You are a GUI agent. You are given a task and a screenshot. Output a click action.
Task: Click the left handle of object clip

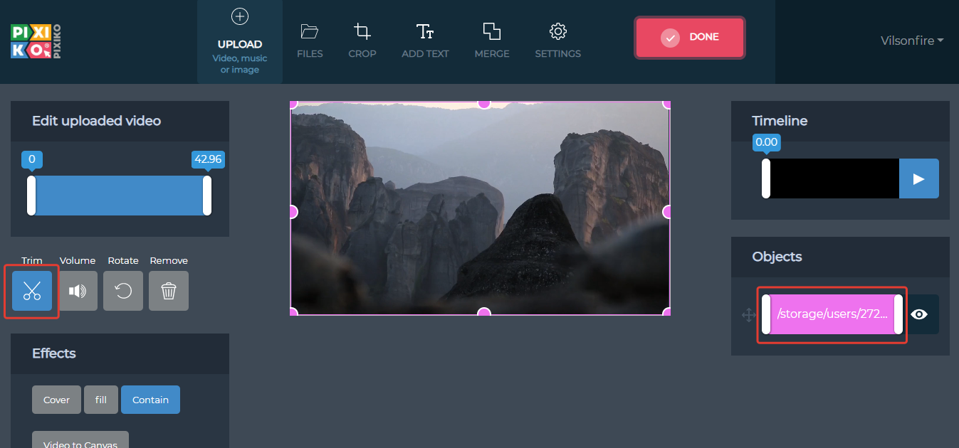(x=766, y=314)
